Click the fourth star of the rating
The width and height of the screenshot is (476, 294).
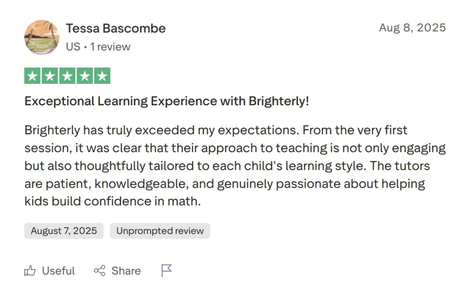point(85,75)
